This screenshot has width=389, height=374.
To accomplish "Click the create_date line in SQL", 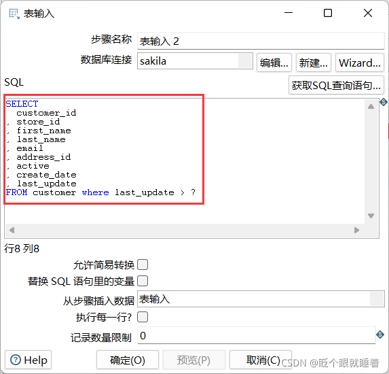I will (46, 175).
